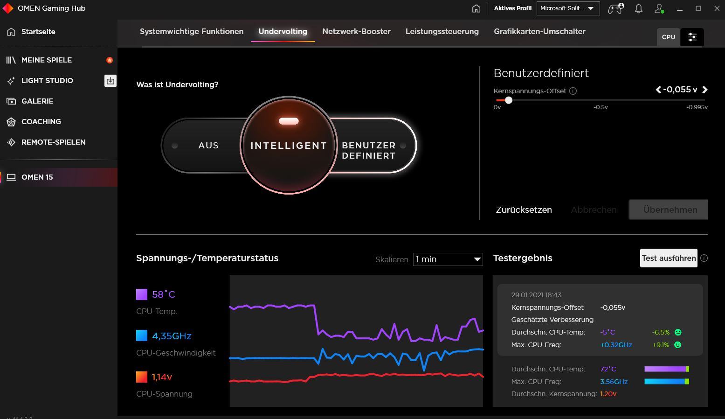Open Leistungssteuerung tab
The width and height of the screenshot is (725, 419).
(442, 32)
